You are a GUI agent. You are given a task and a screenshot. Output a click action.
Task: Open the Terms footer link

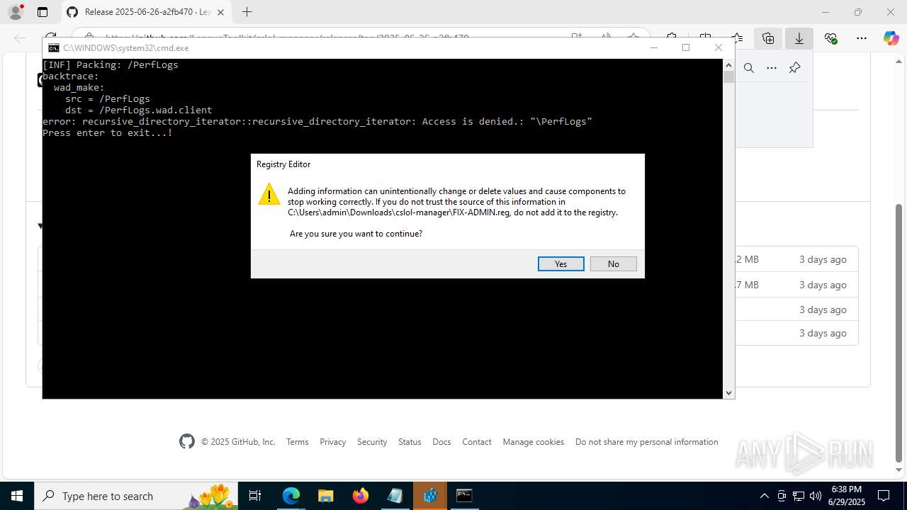[297, 441]
